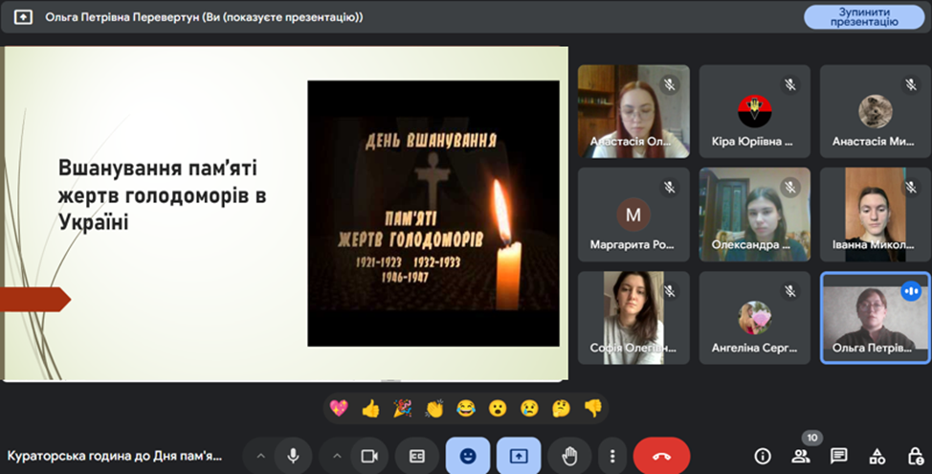Screen dimensions: 932x474
Task: Send the clapping hands reaction
Action: coord(434,409)
